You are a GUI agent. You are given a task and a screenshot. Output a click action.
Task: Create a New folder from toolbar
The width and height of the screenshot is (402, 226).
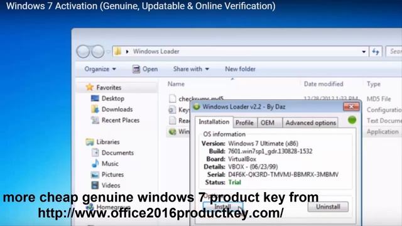tap(240, 69)
